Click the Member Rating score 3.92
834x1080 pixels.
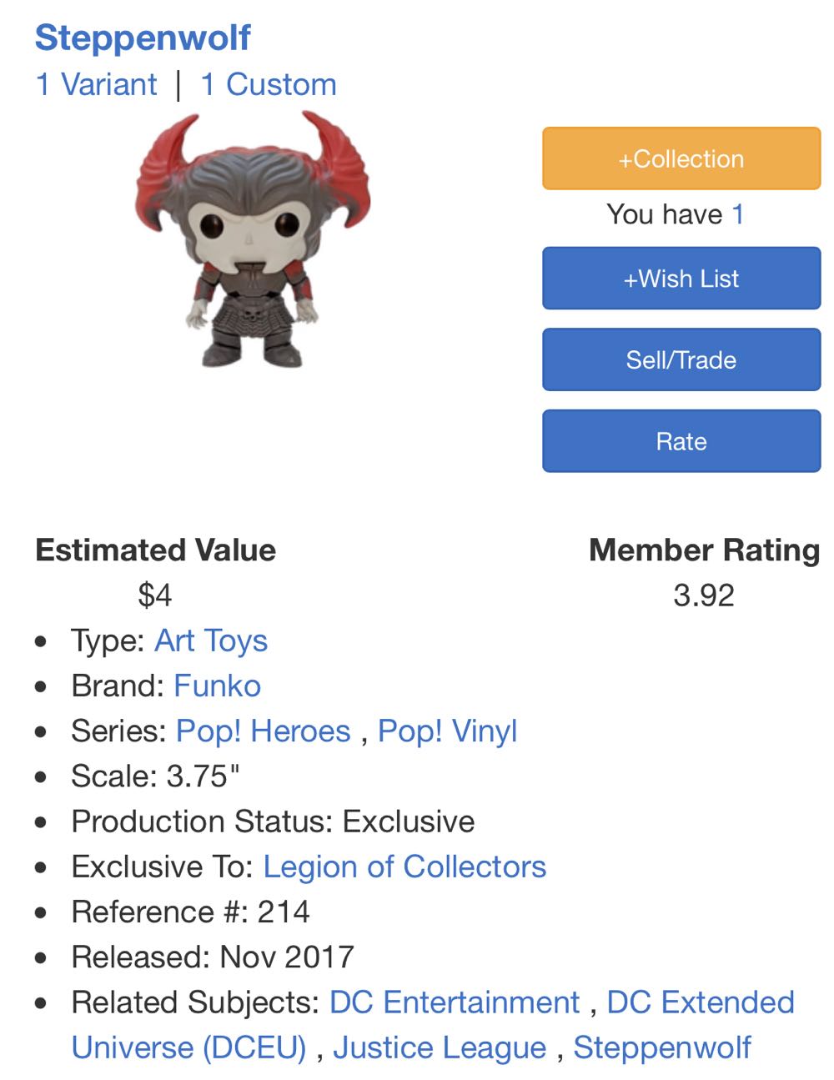point(705,594)
